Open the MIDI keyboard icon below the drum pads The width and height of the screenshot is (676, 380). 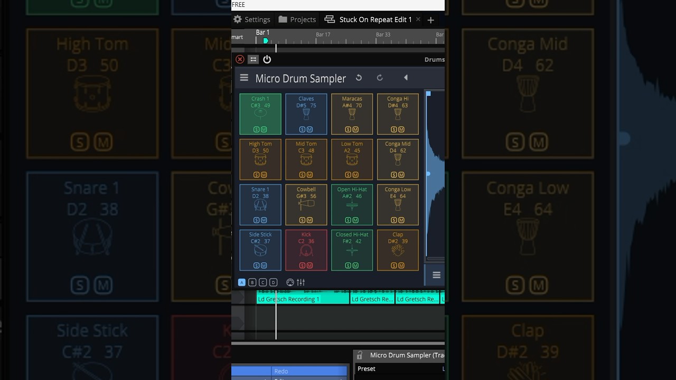[290, 282]
